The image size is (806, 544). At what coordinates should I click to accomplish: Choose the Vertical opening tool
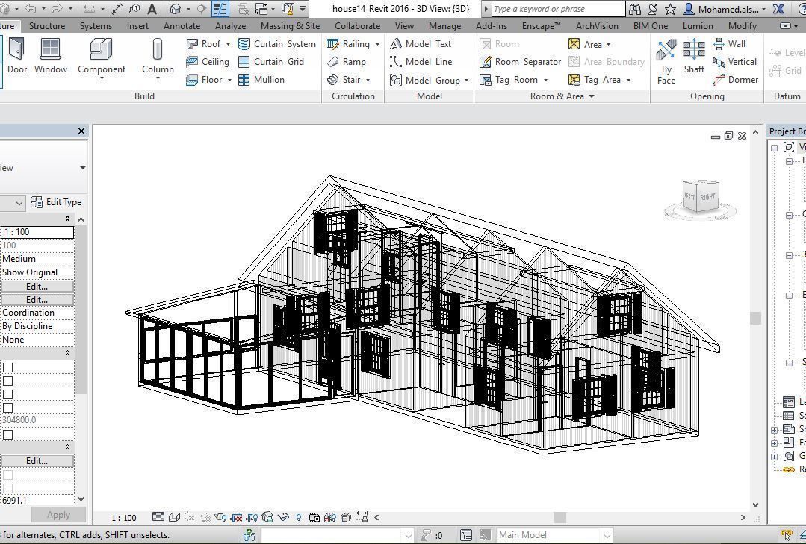(x=734, y=62)
